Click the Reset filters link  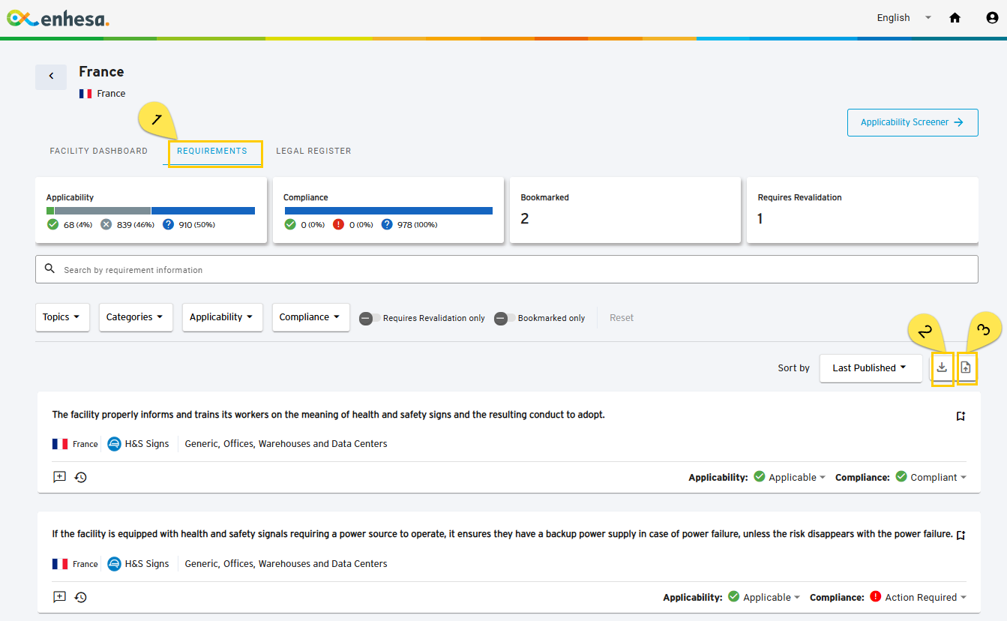(x=622, y=318)
